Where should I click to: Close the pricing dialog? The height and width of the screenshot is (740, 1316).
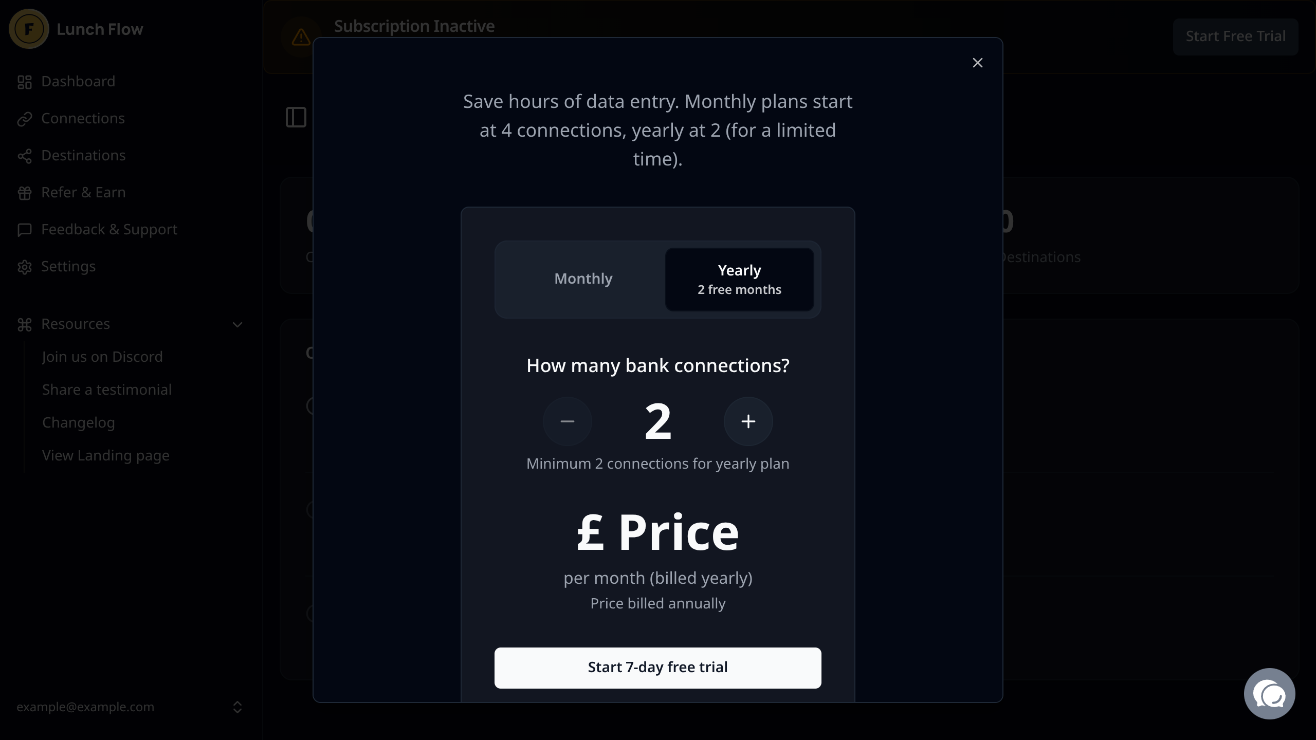point(977,63)
